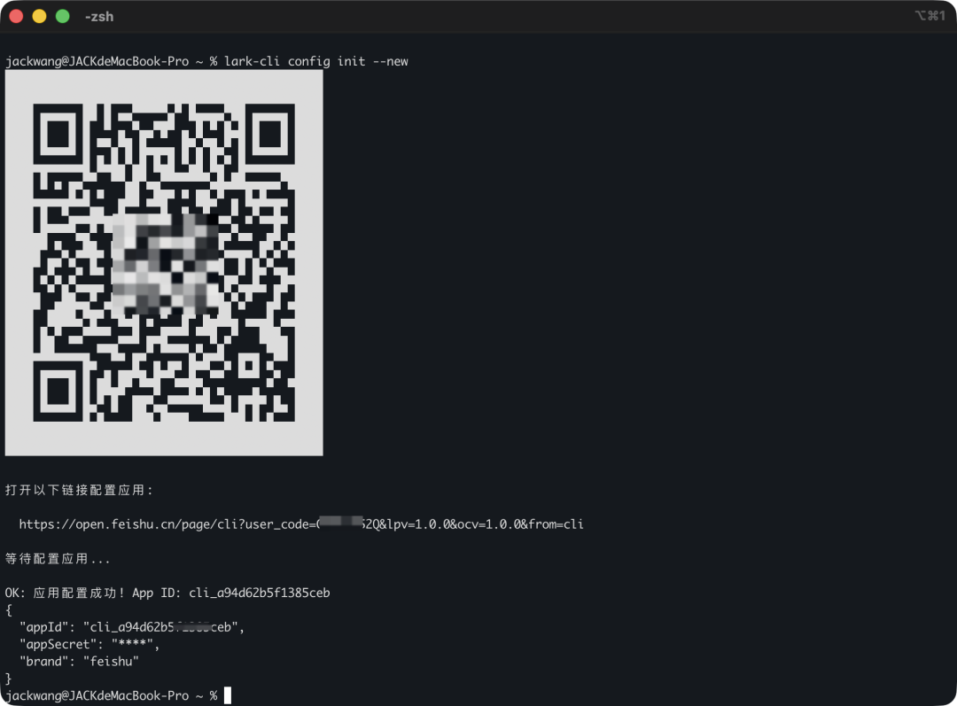Click the ⌥⌘1 shortcut indicator in title bar

(930, 16)
